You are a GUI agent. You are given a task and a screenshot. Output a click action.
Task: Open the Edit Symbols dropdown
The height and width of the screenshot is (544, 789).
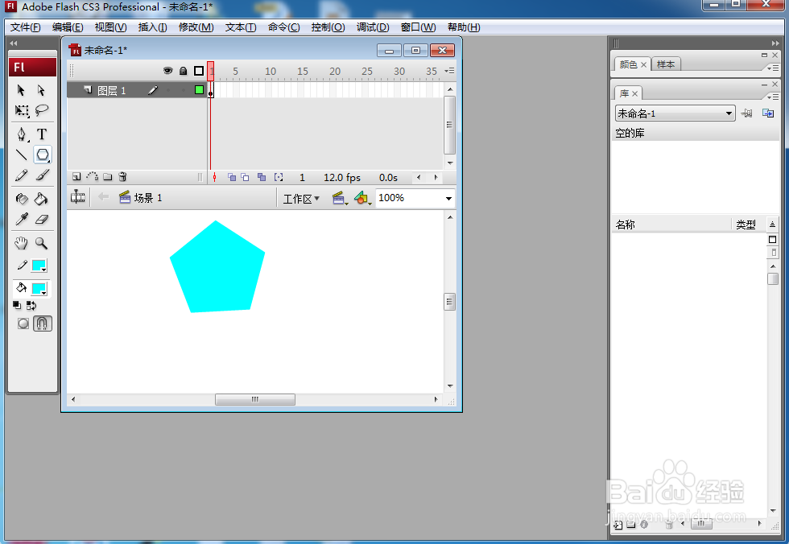[x=363, y=198]
